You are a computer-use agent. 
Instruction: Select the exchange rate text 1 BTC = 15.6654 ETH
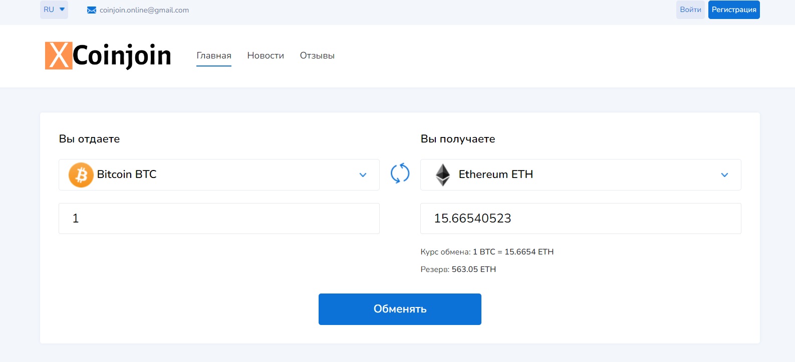tap(513, 251)
